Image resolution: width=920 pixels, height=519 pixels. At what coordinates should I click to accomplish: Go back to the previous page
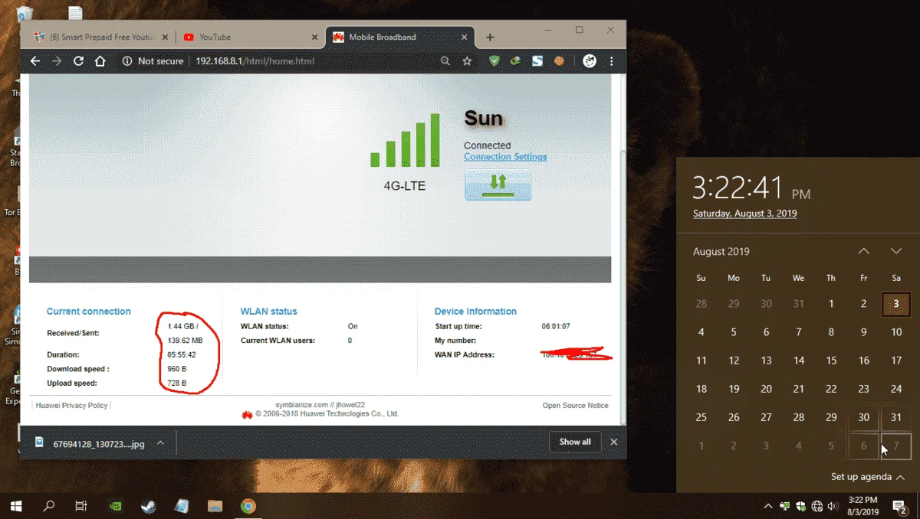34,61
